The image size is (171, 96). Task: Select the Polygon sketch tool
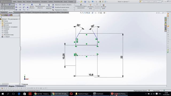point(20,10)
